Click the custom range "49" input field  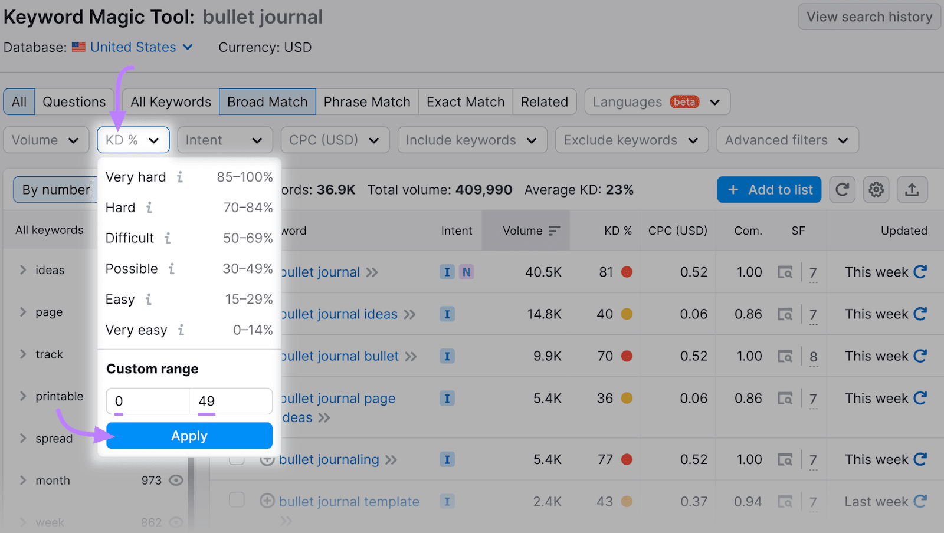(230, 401)
